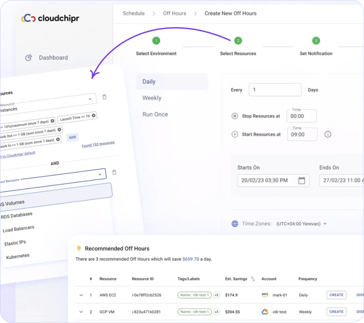Show +3 more tags on GCP VM row

[x=216, y=312]
